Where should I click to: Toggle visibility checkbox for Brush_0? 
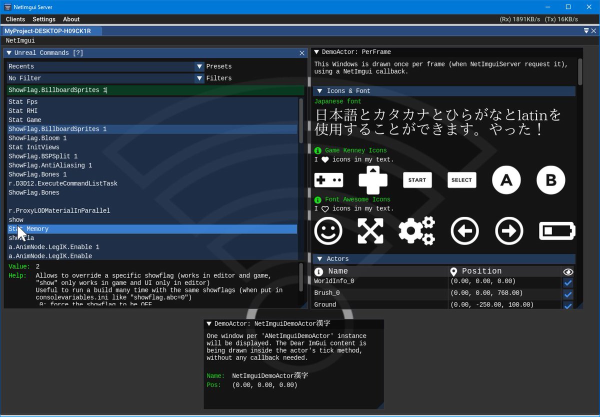click(568, 294)
